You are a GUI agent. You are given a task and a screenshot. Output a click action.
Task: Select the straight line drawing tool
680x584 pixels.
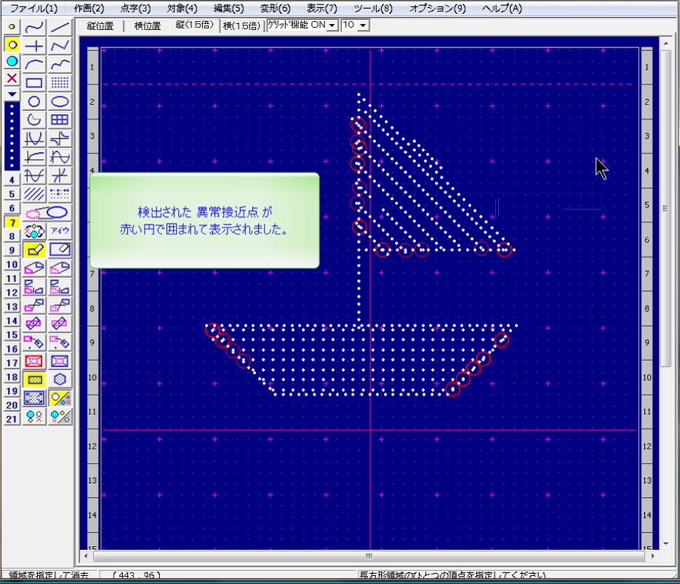click(60, 28)
